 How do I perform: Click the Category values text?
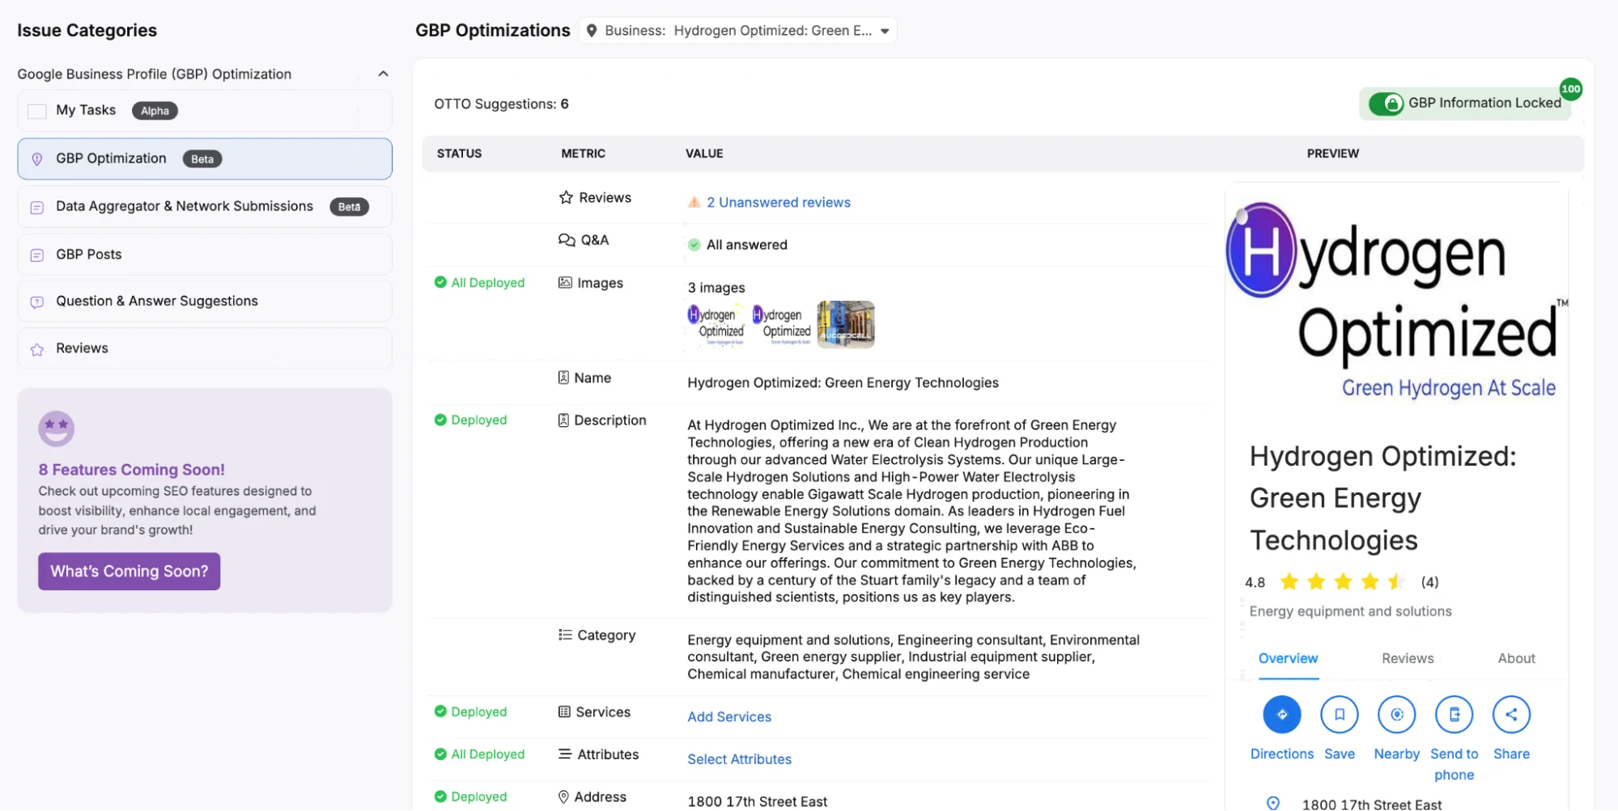tap(914, 657)
